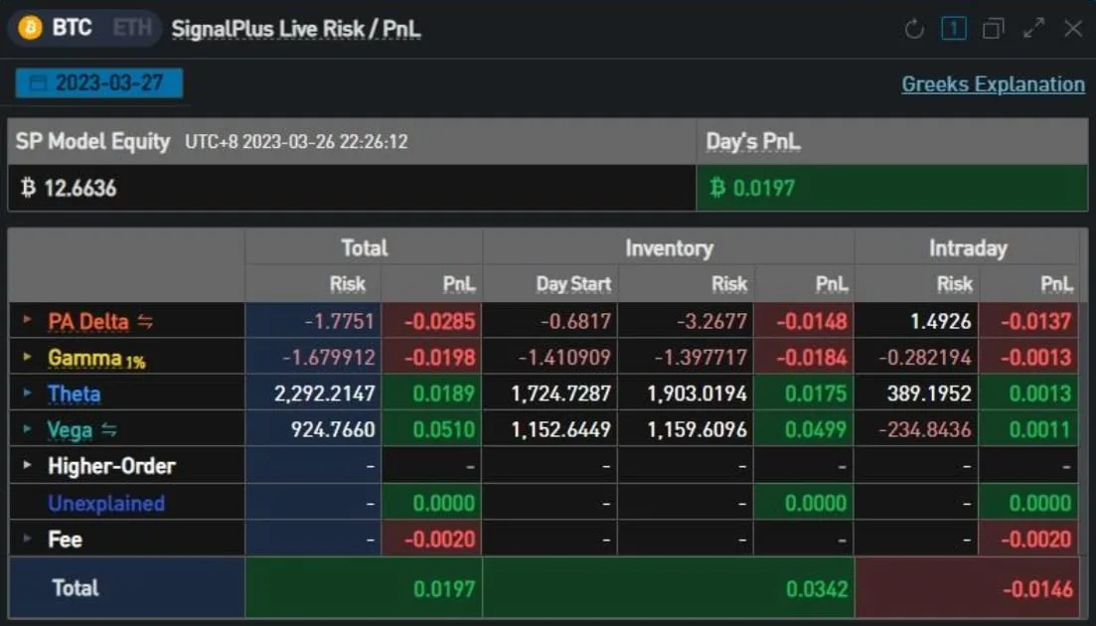Open the Greeks Explanation link

pos(993,84)
